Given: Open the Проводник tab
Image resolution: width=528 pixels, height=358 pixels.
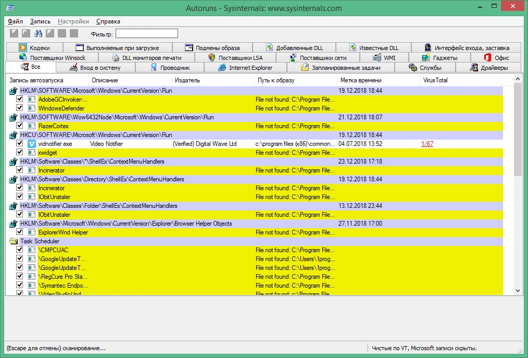Looking at the screenshot, I should coord(170,67).
